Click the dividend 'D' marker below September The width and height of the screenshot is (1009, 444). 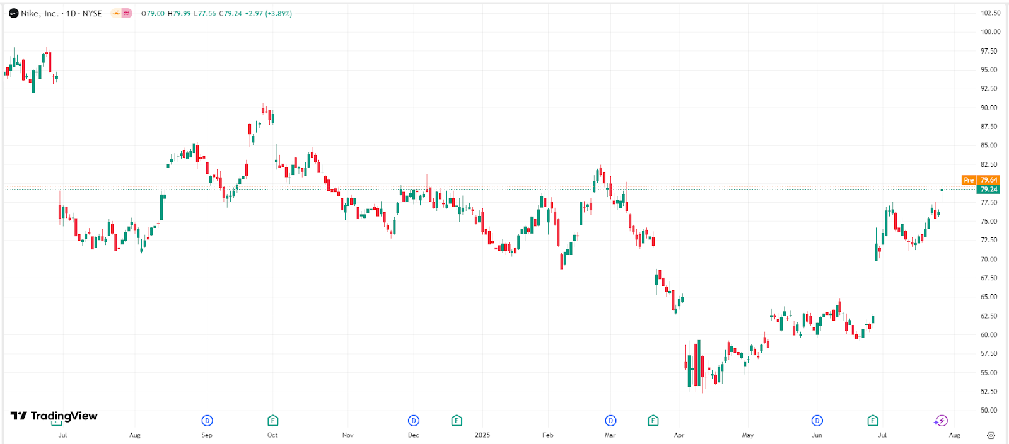(x=206, y=420)
